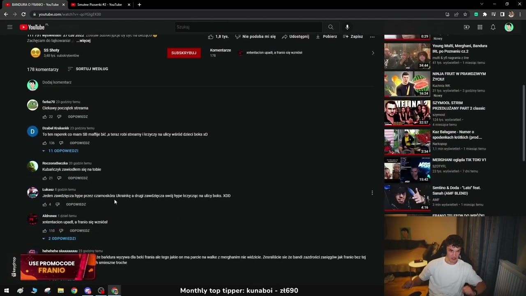Click Nie podoba mi się dislike
The image size is (526, 296).
pyautogui.click(x=255, y=37)
